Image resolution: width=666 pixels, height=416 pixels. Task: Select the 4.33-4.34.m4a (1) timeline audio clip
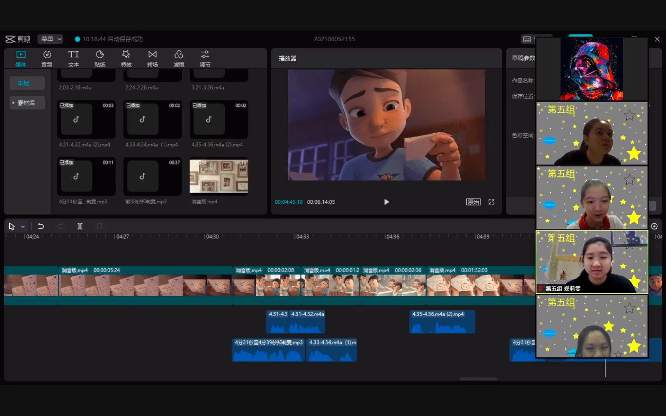click(x=332, y=350)
